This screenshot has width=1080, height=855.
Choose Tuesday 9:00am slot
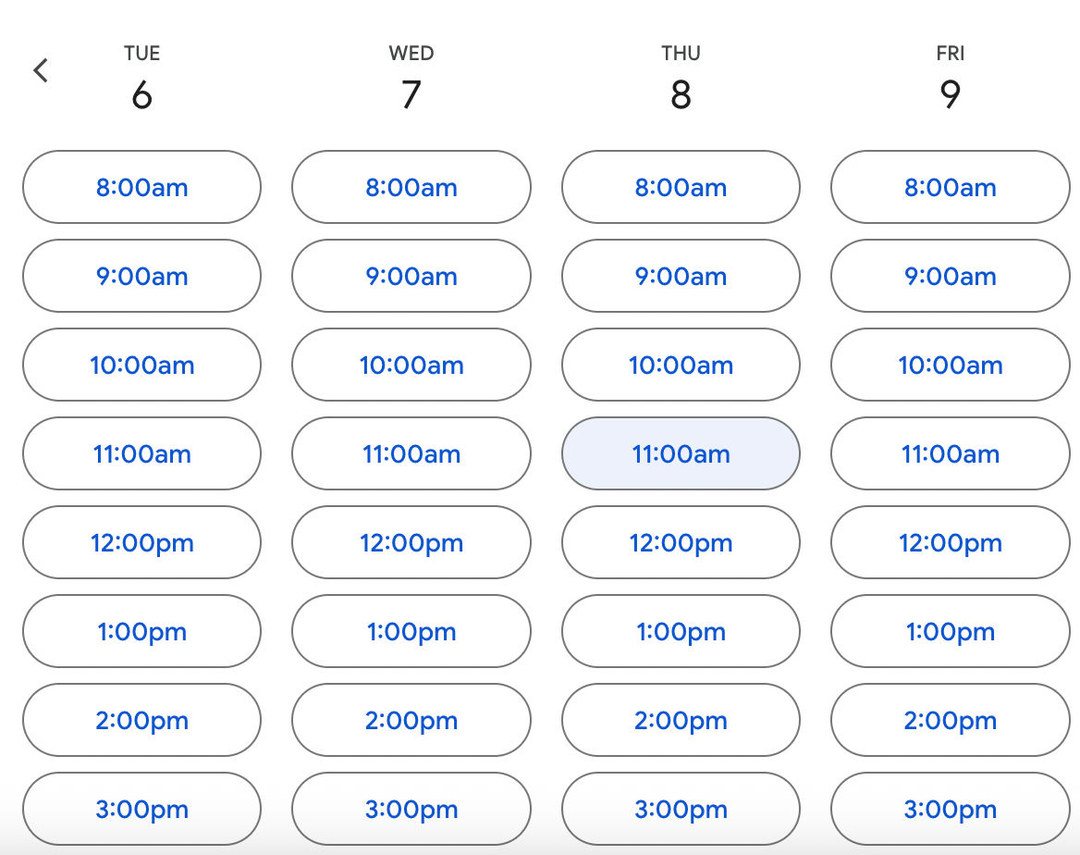[141, 276]
